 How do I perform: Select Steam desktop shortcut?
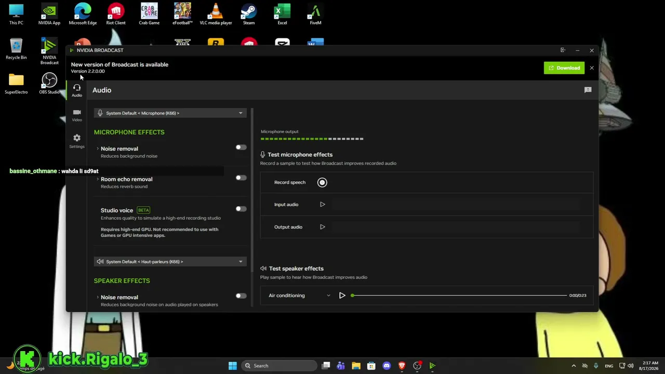249,15
